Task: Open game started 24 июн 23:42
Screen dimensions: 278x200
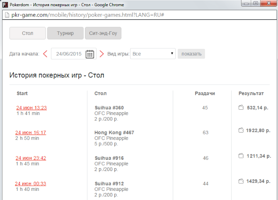Action: (x=31, y=158)
